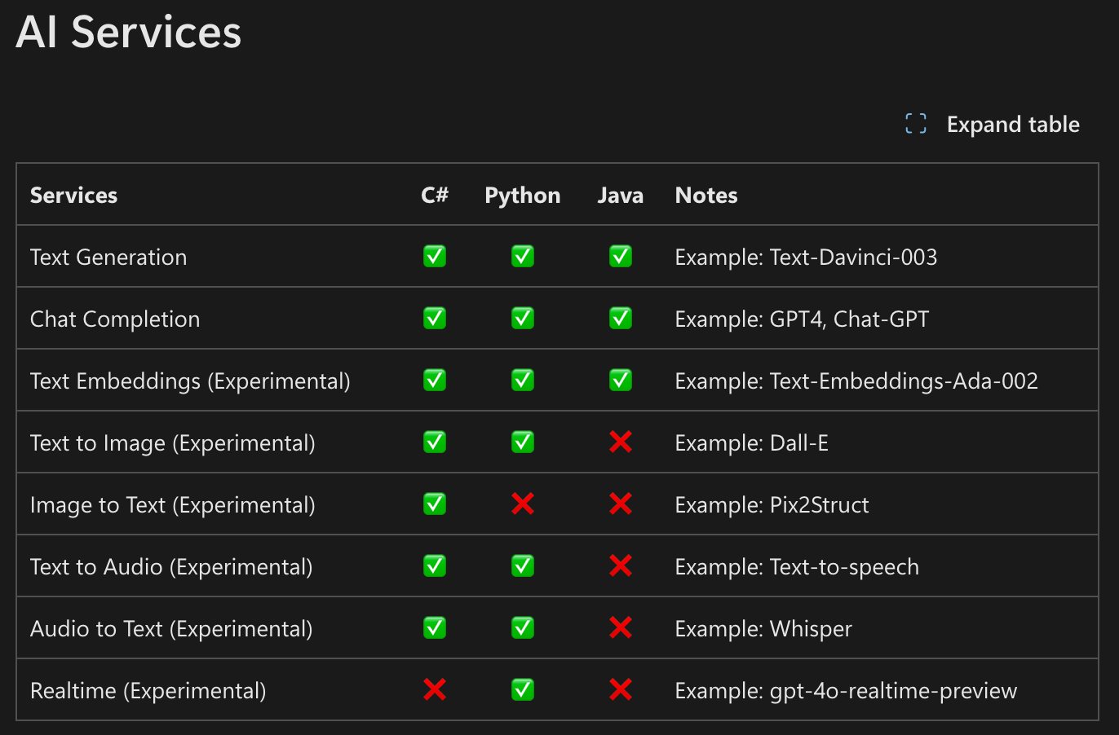1119x735 pixels.
Task: Click the expand table bracket icon
Action: tap(916, 124)
